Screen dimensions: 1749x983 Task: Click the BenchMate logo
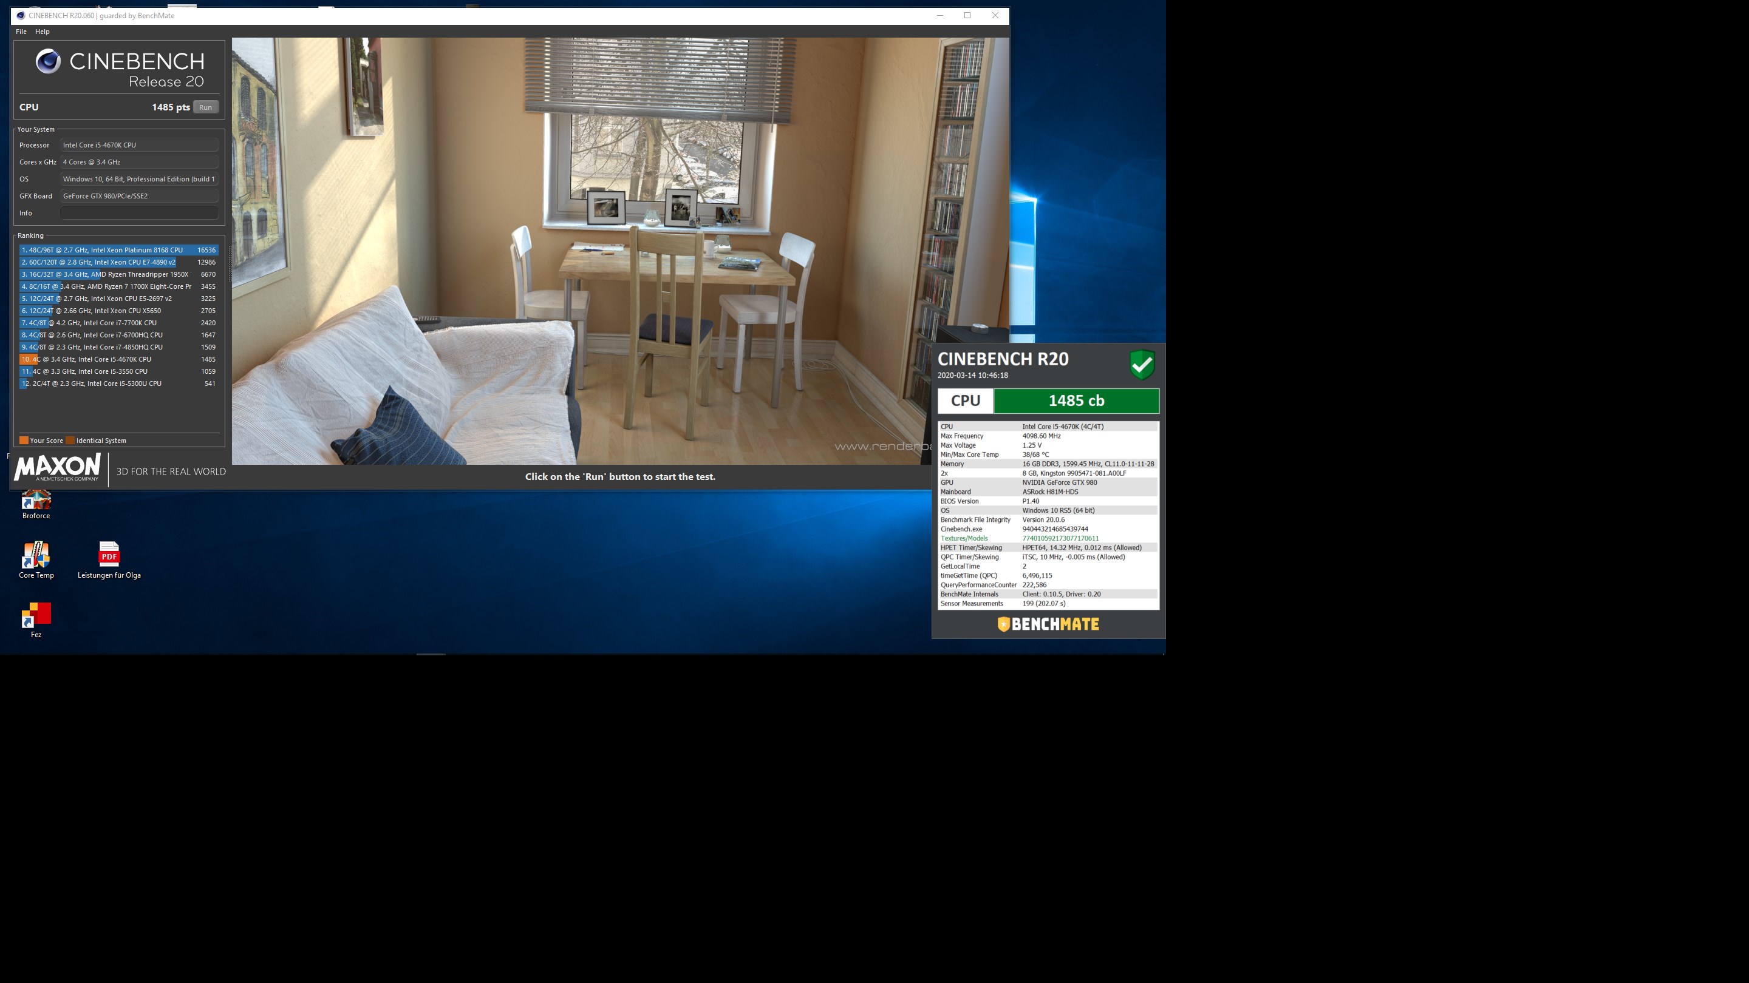click(x=1048, y=624)
